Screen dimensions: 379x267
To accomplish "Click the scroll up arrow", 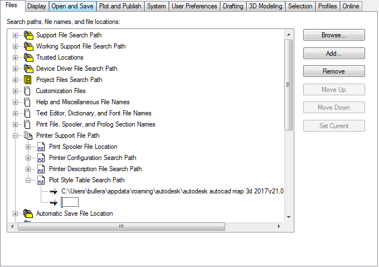I will 288,35.
